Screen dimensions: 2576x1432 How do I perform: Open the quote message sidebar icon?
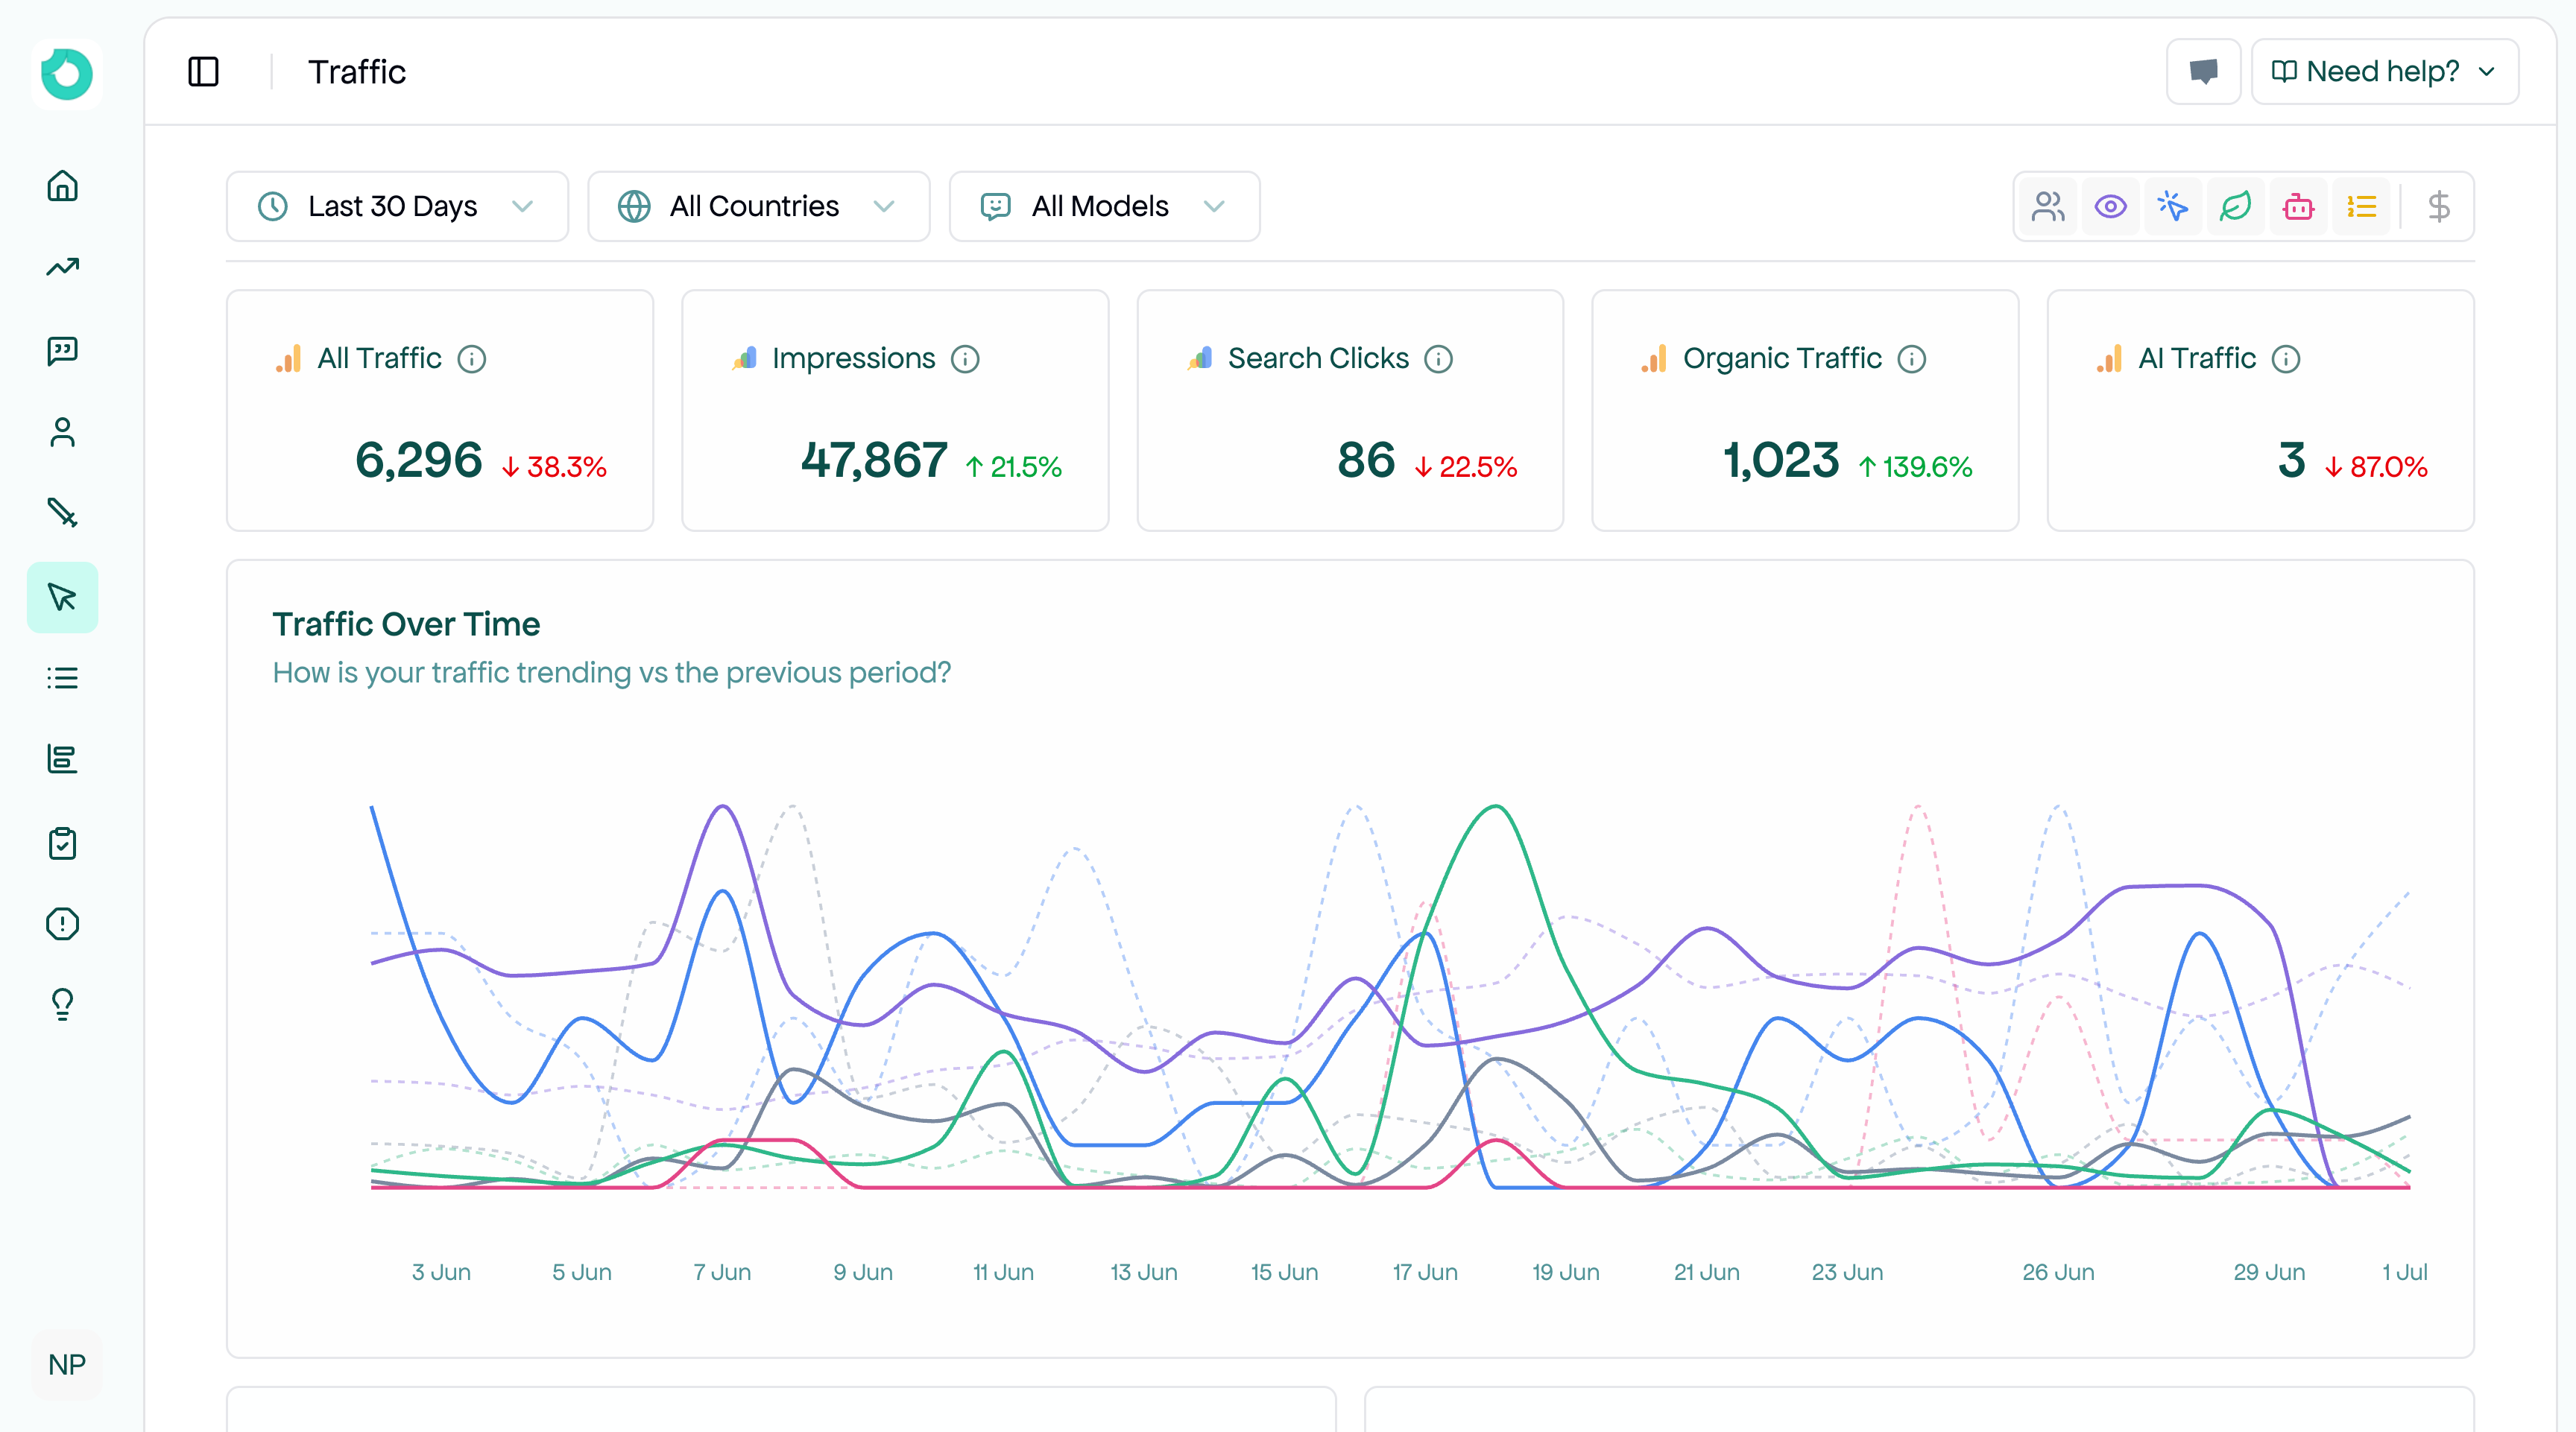(x=62, y=349)
